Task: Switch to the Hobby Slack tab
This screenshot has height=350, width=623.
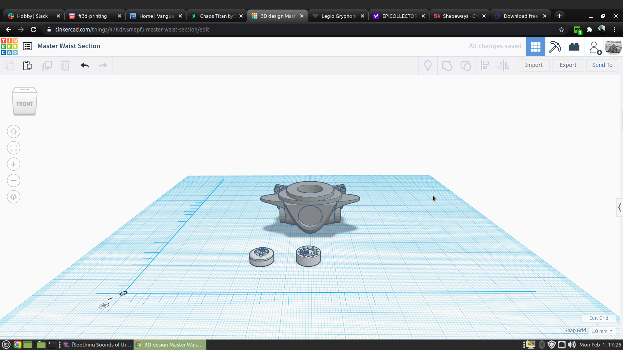Action: pos(32,16)
